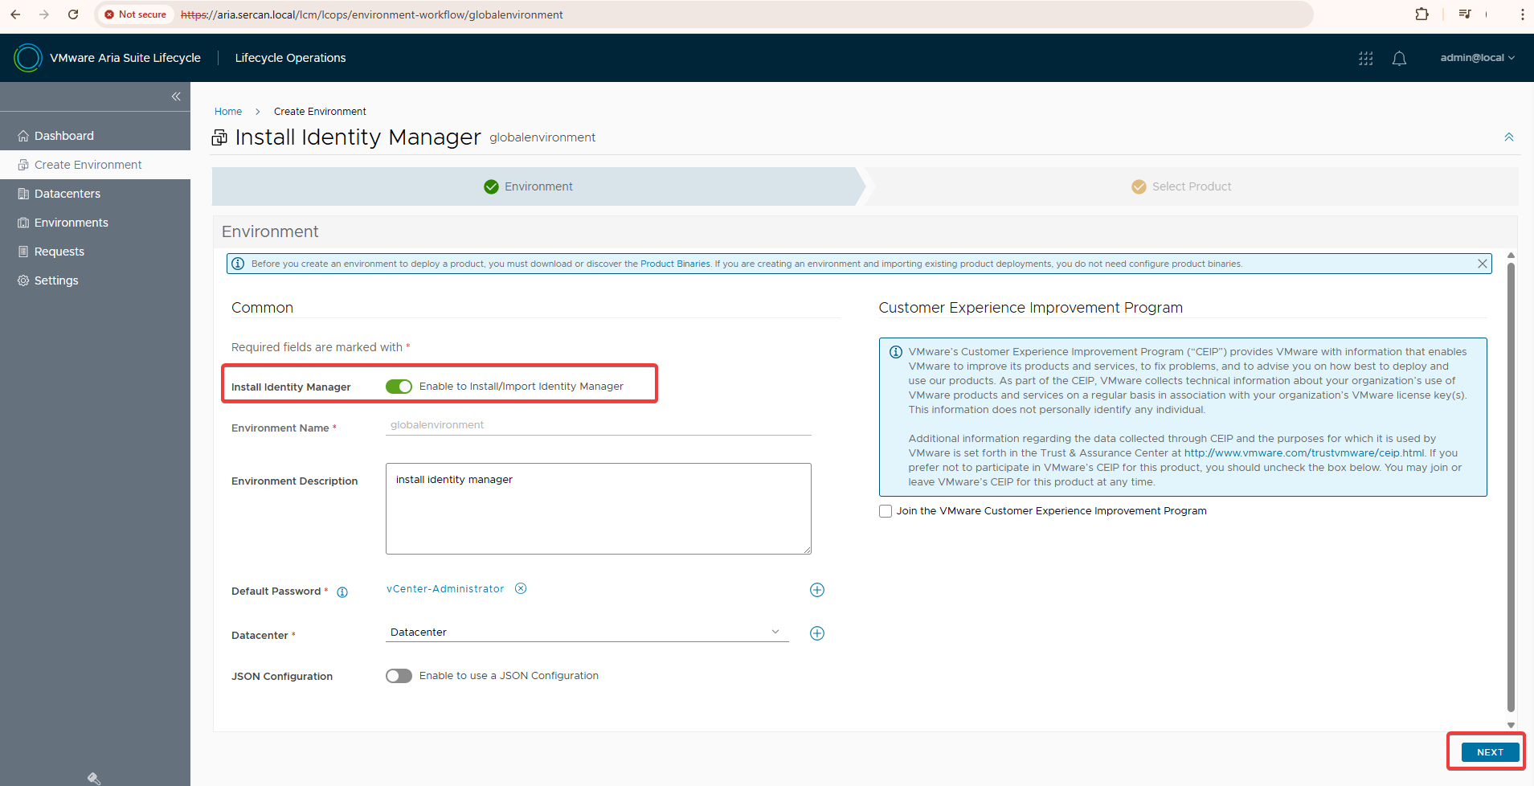
Task: Dismiss the Product Binaries info banner
Action: [x=1482, y=264]
